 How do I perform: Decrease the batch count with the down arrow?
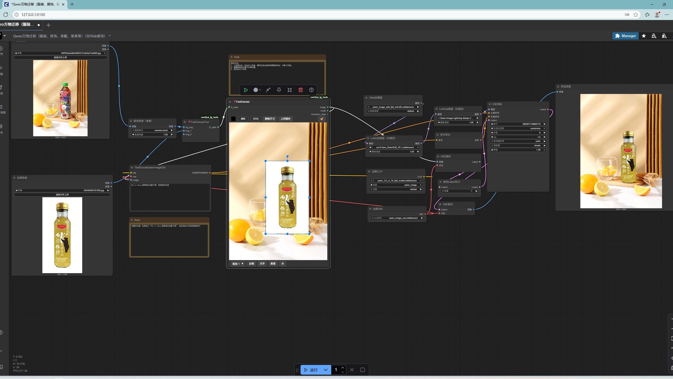tap(343, 372)
